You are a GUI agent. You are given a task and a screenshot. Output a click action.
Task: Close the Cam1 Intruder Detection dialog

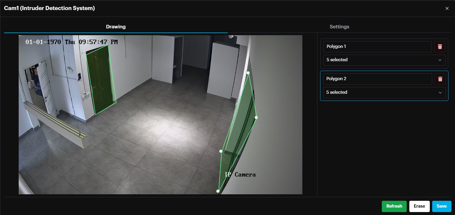[447, 8]
